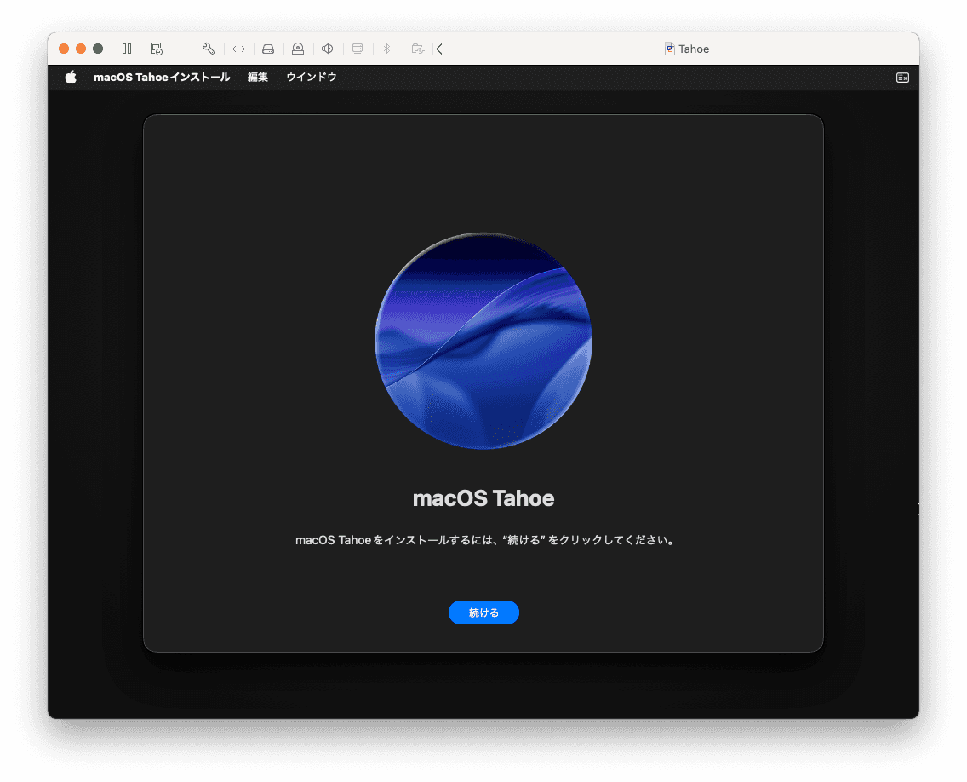967x782 pixels.
Task: Click the shared folders icon
Action: point(417,49)
